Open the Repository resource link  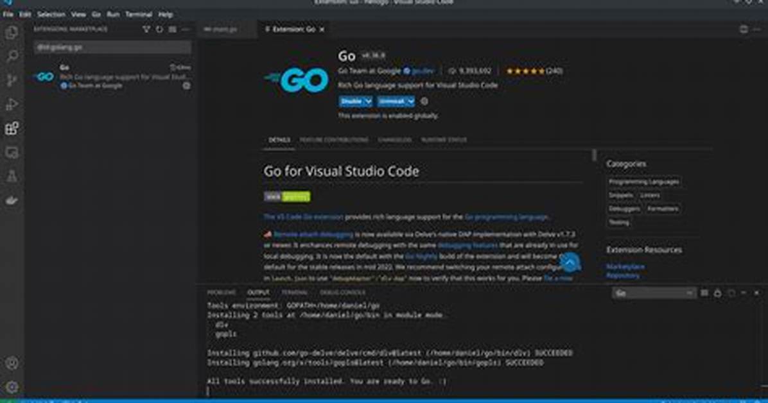click(x=622, y=276)
